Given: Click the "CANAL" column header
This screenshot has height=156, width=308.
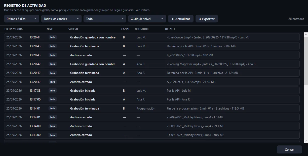Looking at the screenshot, I should pyautogui.click(x=126, y=29).
